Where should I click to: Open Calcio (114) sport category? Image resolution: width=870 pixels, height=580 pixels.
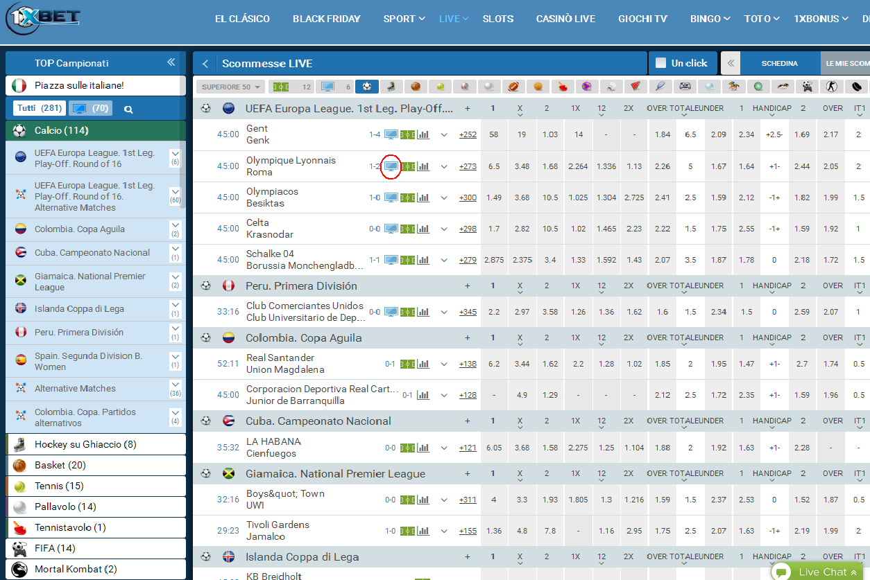coord(96,130)
